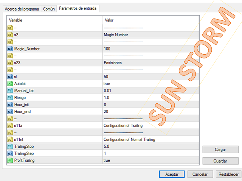Open the Acerca del programa tab
Viewport: 242px width, 181px height.
pos(22,9)
